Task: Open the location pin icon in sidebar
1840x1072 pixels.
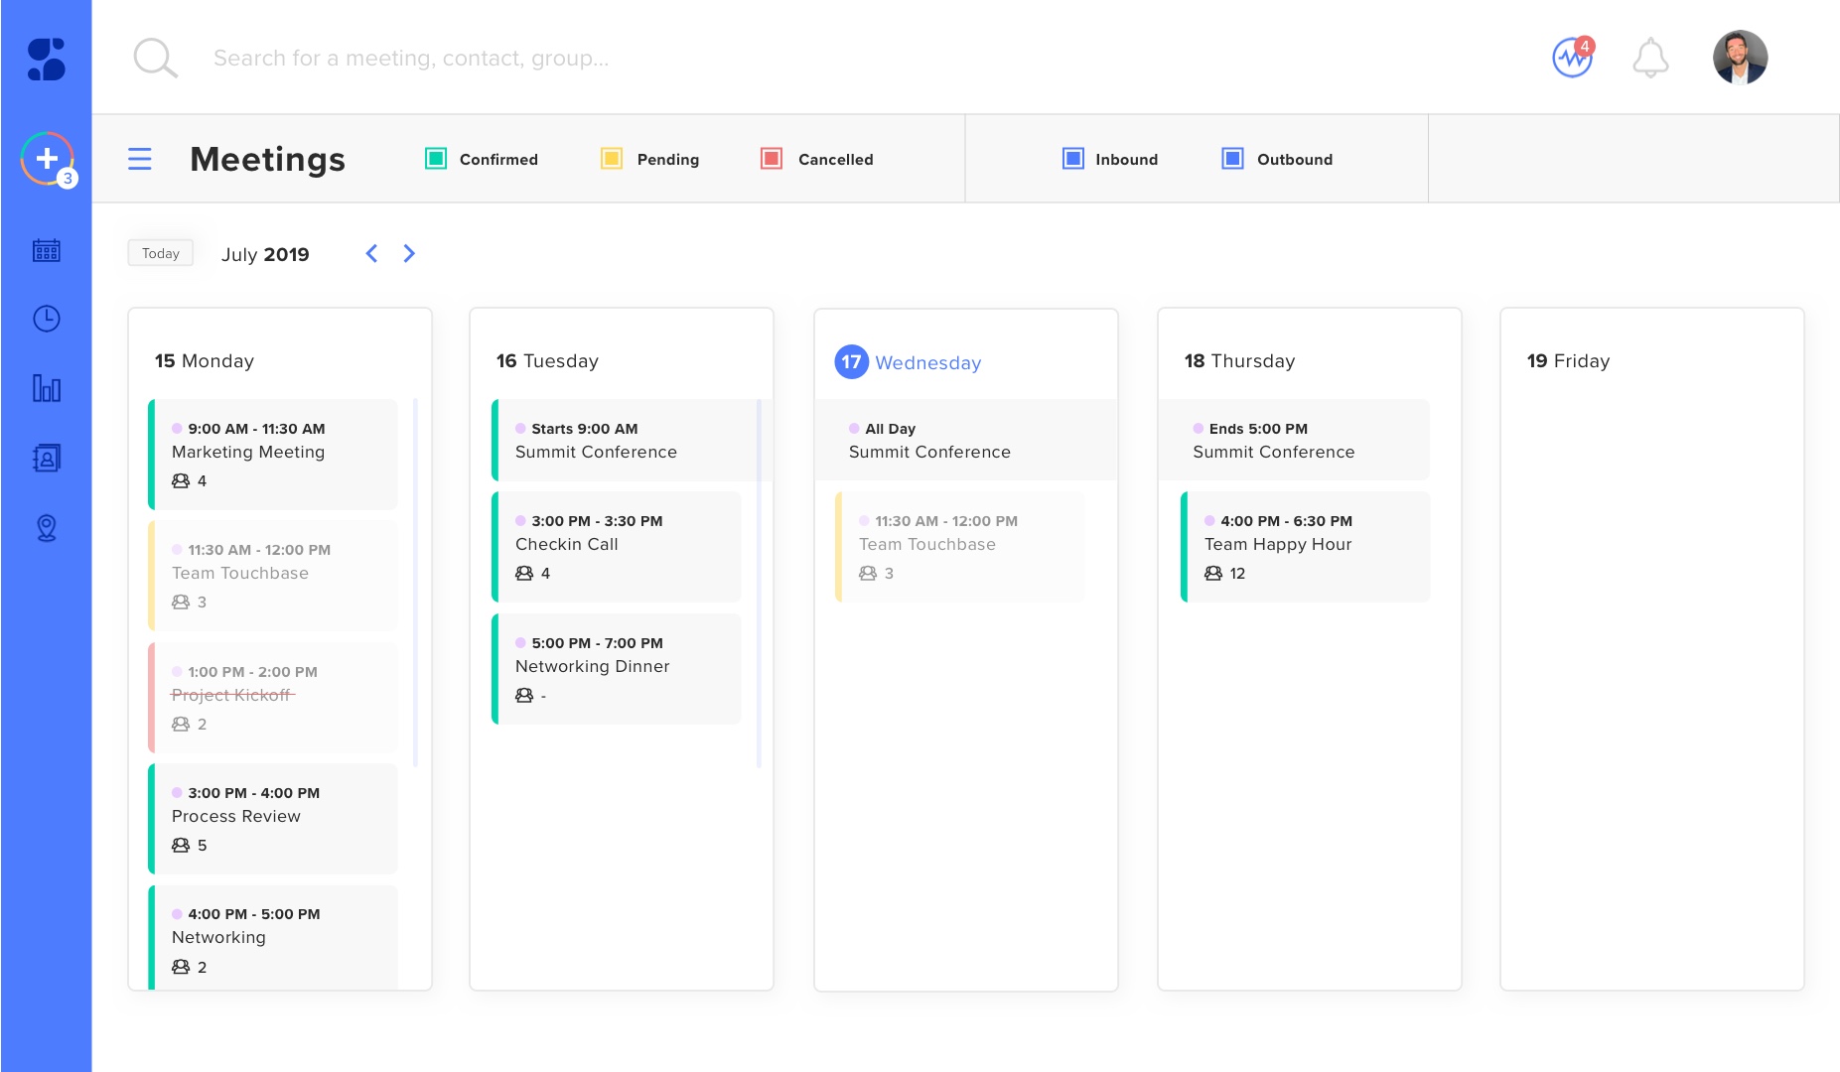Action: (47, 528)
